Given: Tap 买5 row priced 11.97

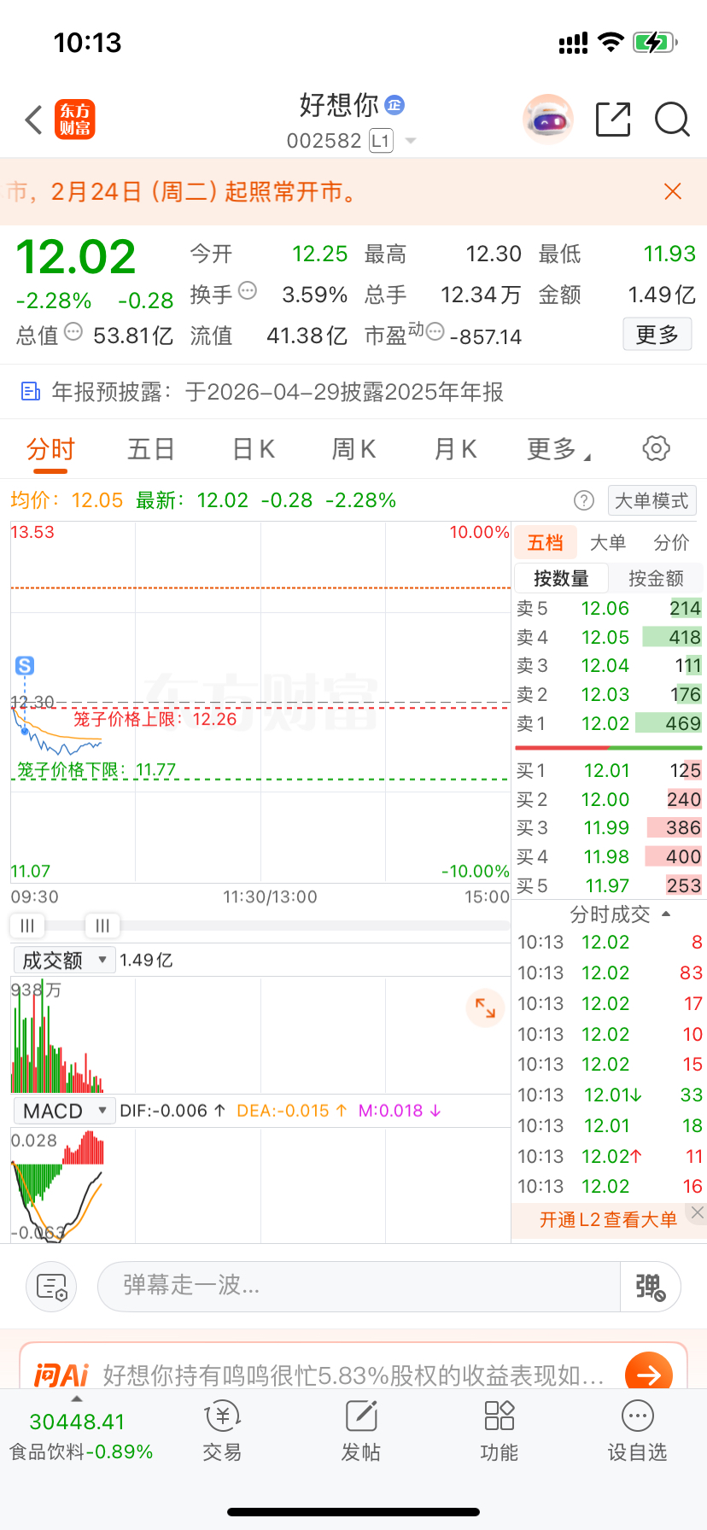Looking at the screenshot, I should point(609,885).
